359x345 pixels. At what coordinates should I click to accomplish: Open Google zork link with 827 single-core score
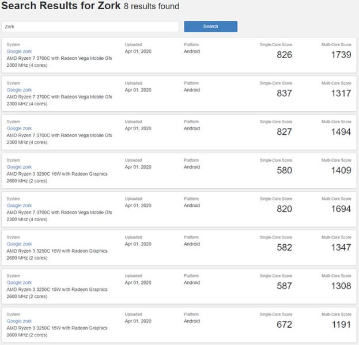coord(19,128)
